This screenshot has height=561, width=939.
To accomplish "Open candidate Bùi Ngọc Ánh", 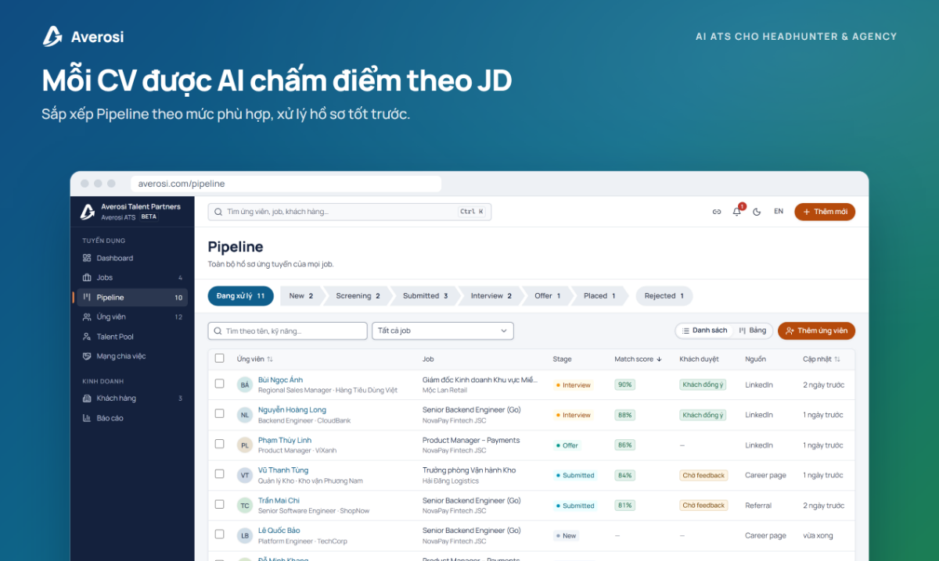I will [280, 380].
